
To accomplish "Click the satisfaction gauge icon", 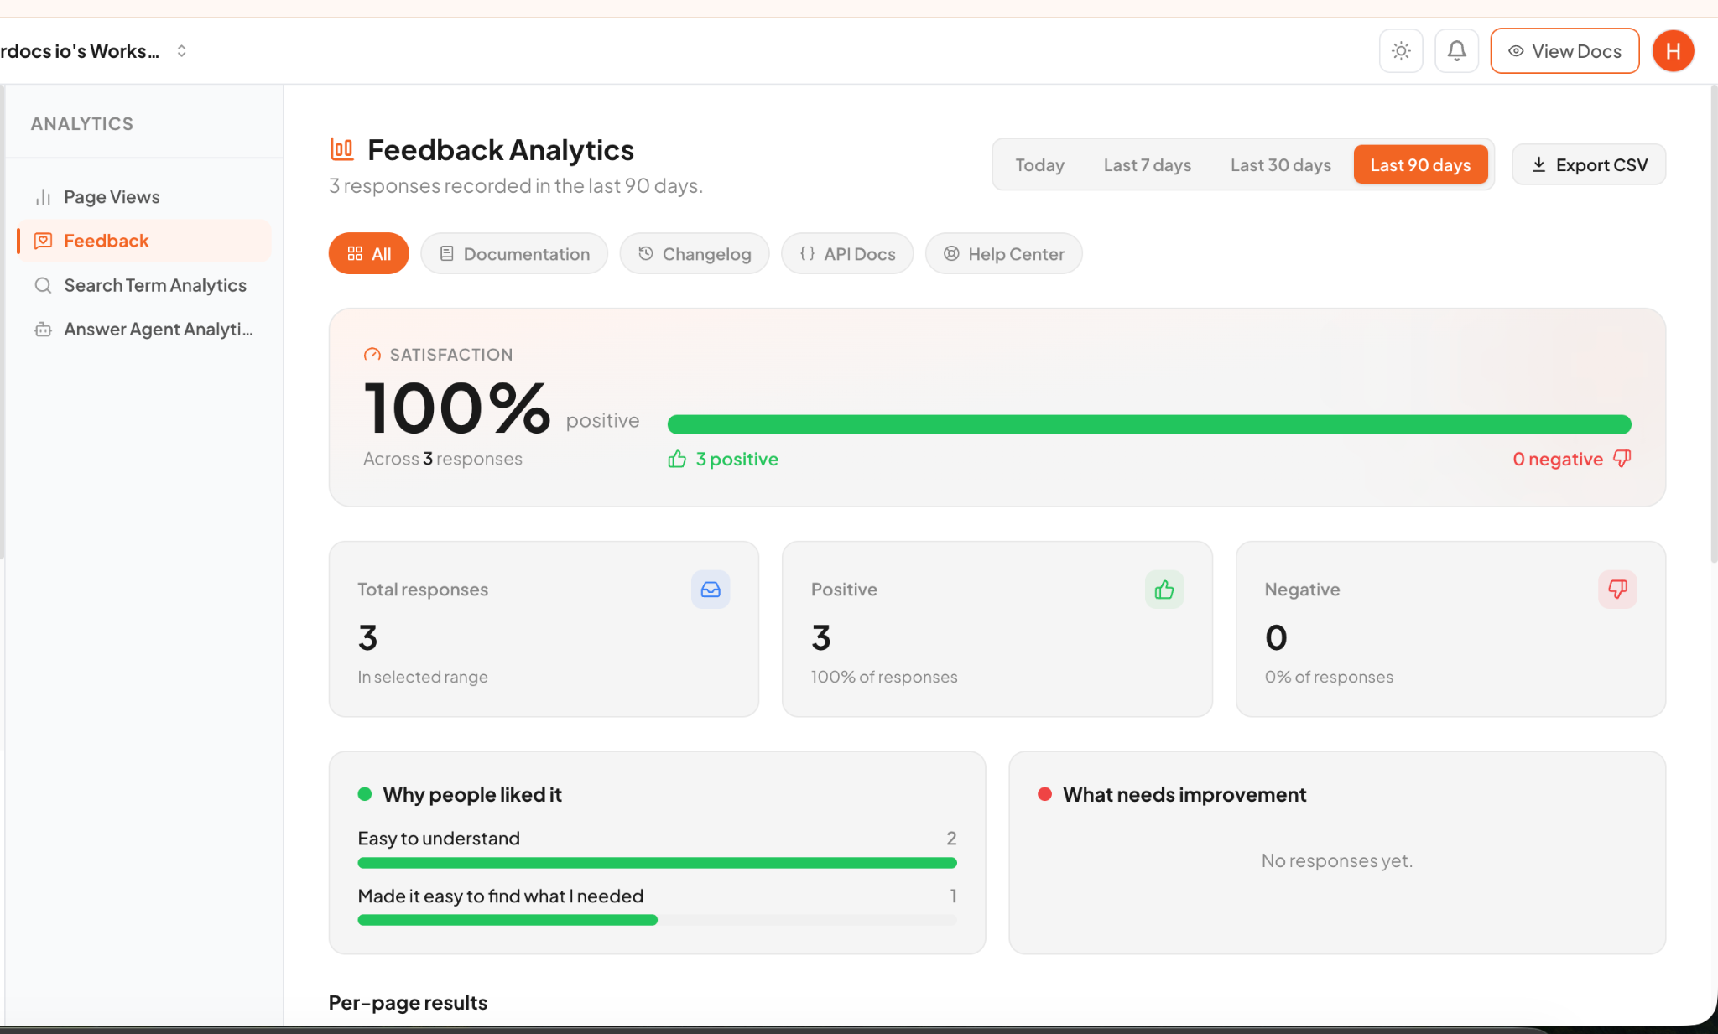I will click(372, 355).
